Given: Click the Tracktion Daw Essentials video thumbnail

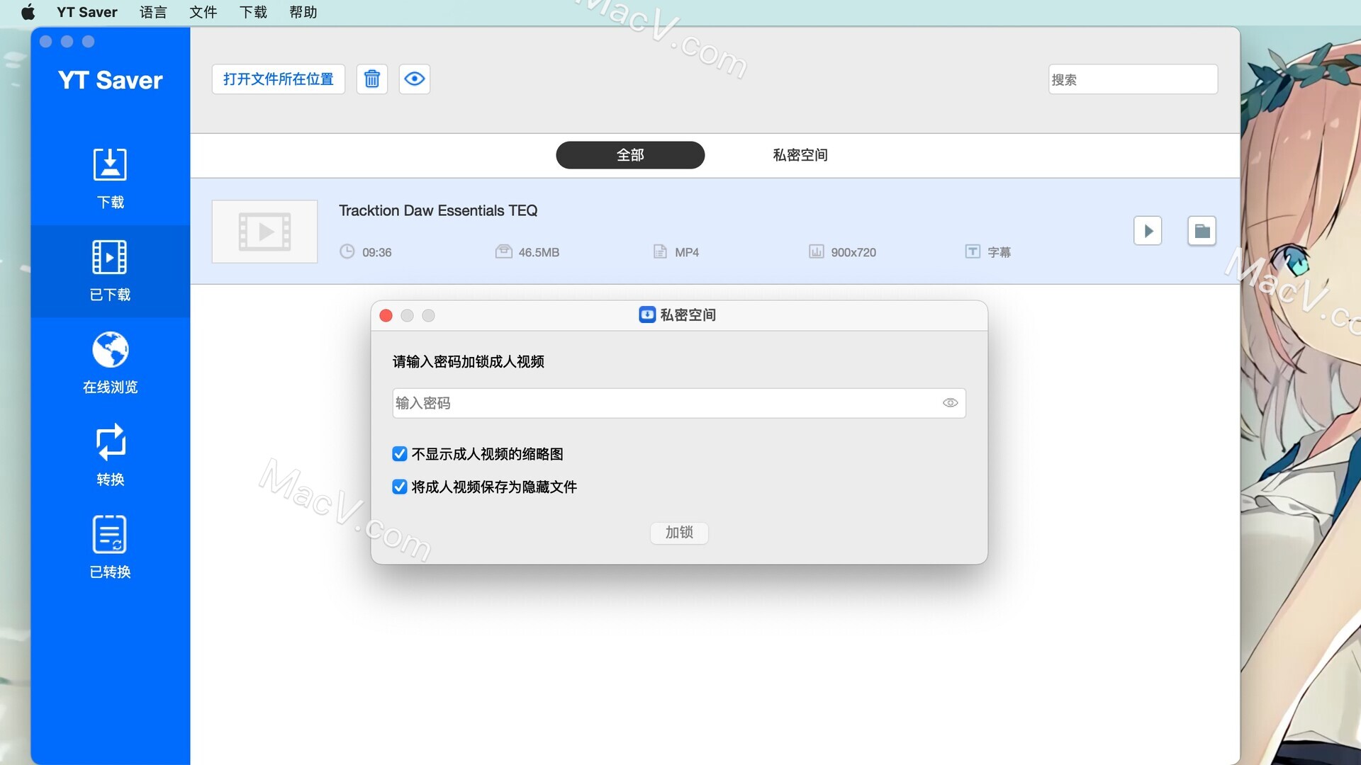Looking at the screenshot, I should click(264, 232).
